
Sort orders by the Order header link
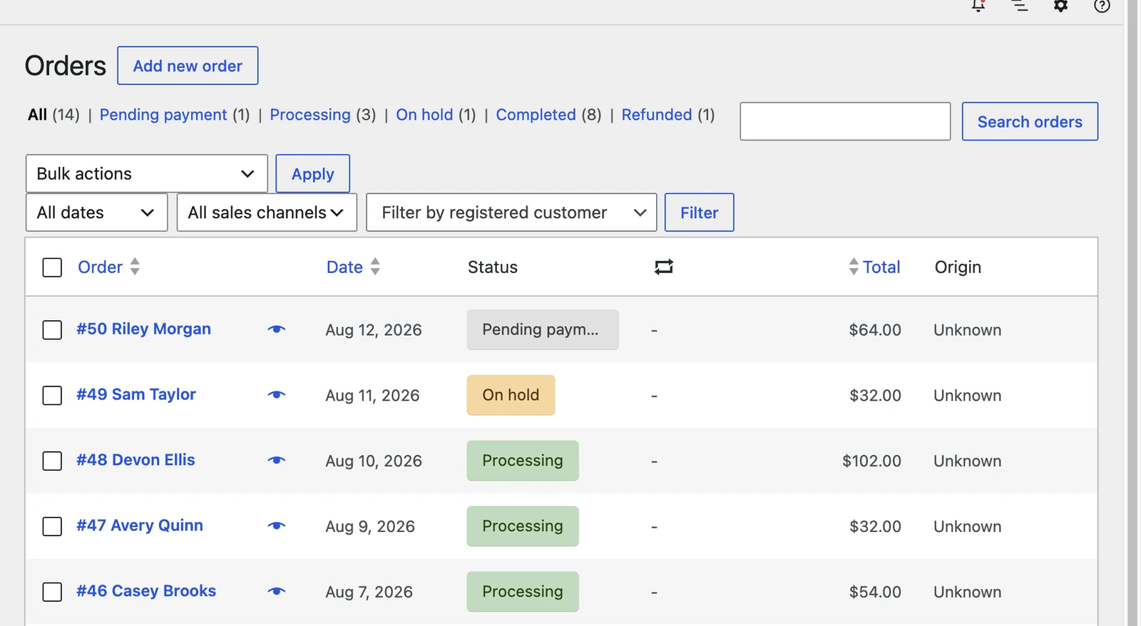point(100,267)
